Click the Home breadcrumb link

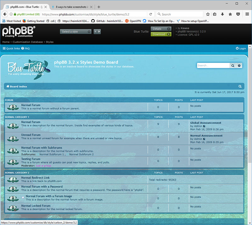(6, 42)
